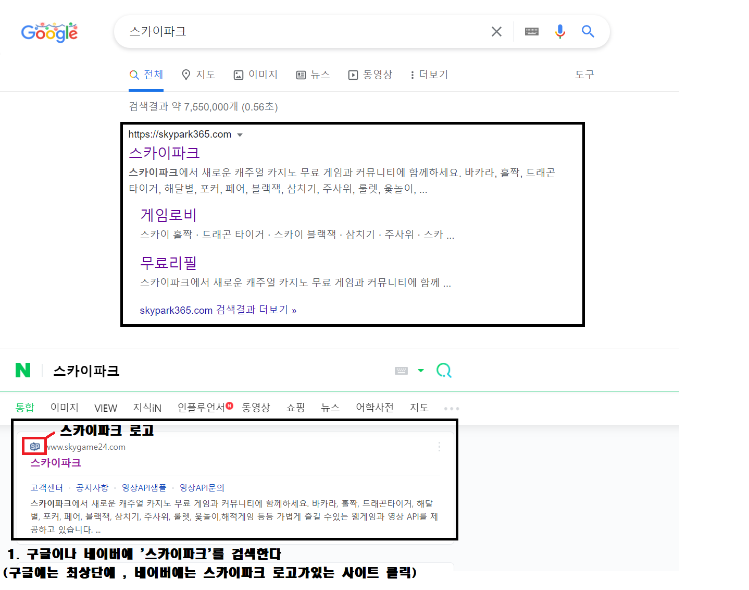Image resolution: width=749 pixels, height=590 pixels.
Task: Clear the Google search box with X
Action: tap(496, 32)
